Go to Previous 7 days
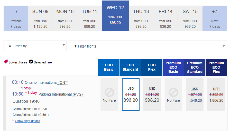 pos(16,19)
